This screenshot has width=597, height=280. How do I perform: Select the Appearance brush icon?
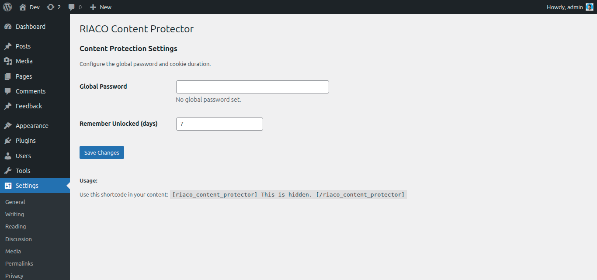pyautogui.click(x=8, y=125)
